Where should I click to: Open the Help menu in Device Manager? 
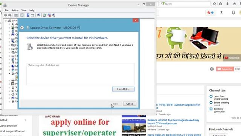(x=32, y=10)
